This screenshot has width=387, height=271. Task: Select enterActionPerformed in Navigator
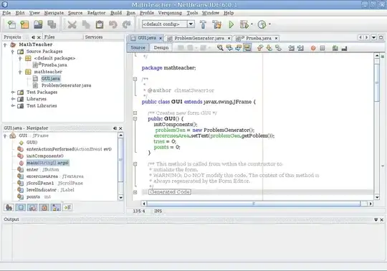[x=69, y=149]
